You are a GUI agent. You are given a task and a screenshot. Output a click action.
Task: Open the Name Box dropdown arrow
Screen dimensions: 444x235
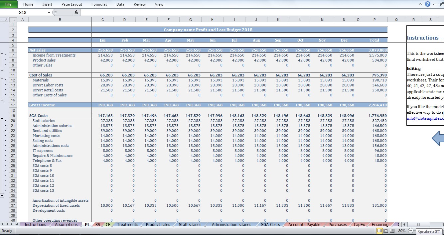tap(49, 13)
